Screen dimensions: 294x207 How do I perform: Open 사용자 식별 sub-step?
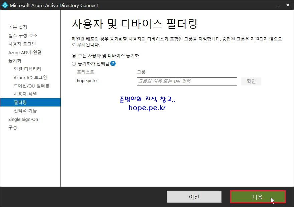pos(25,94)
